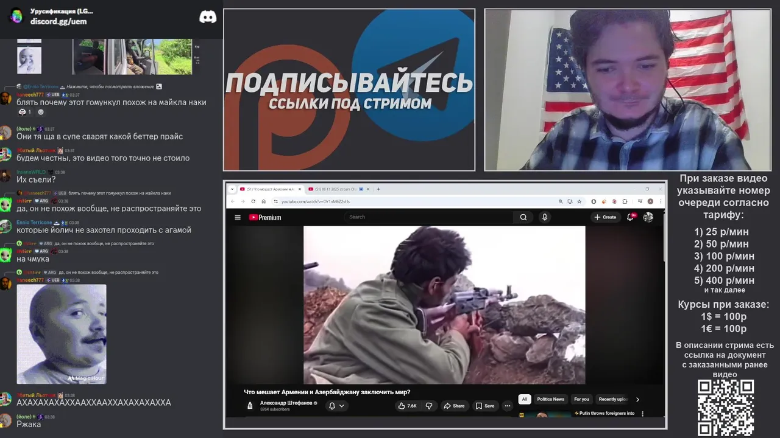
Task: Click the YouTube search magnifier button
Action: click(x=523, y=217)
